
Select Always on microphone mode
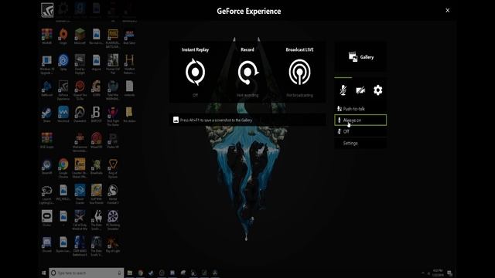(x=360, y=120)
